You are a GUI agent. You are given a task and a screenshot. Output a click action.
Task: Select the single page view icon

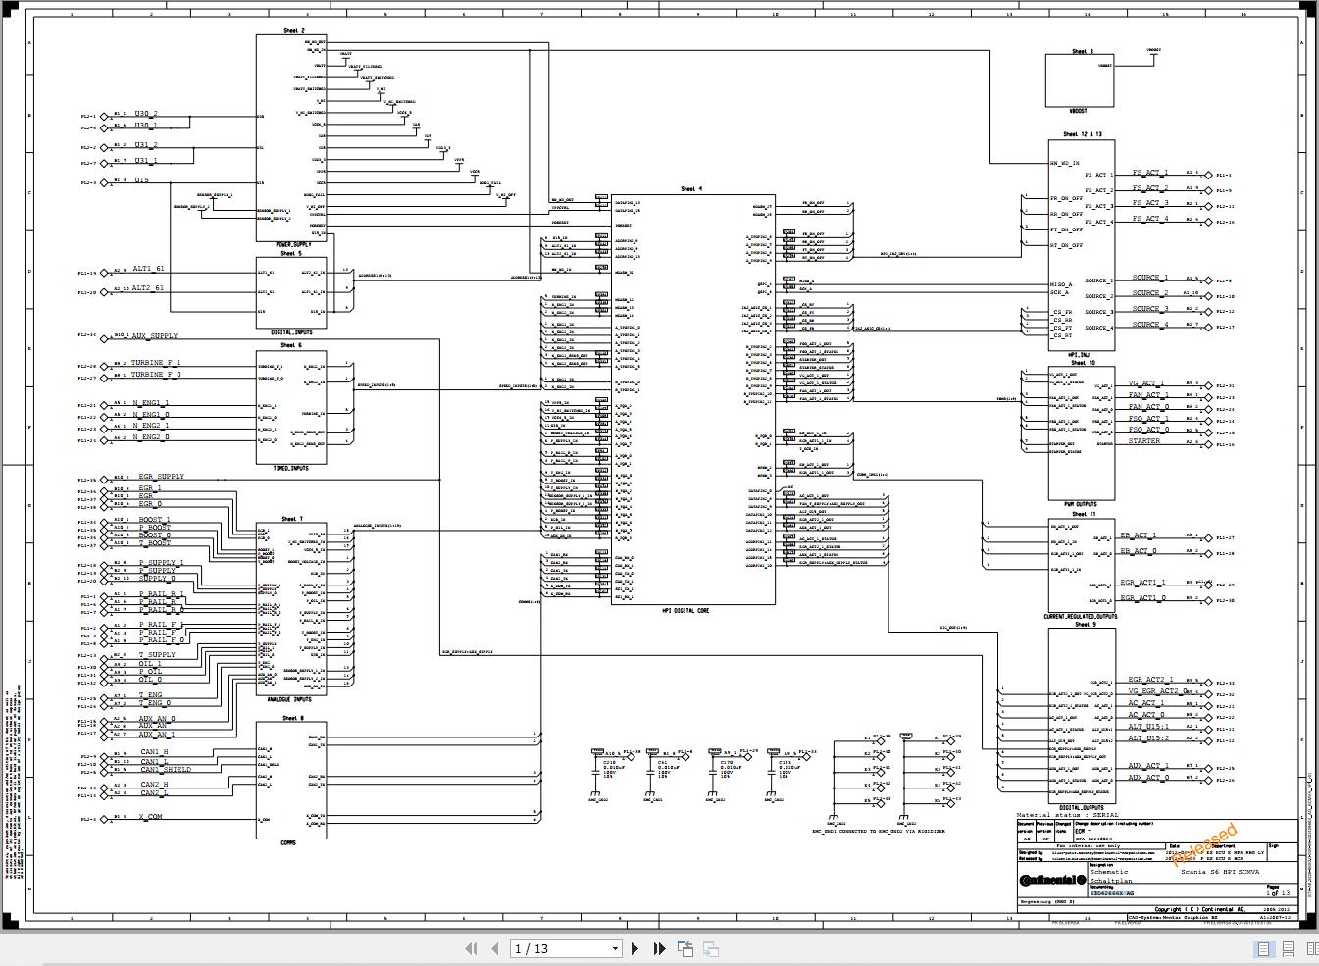pyautogui.click(x=1264, y=948)
